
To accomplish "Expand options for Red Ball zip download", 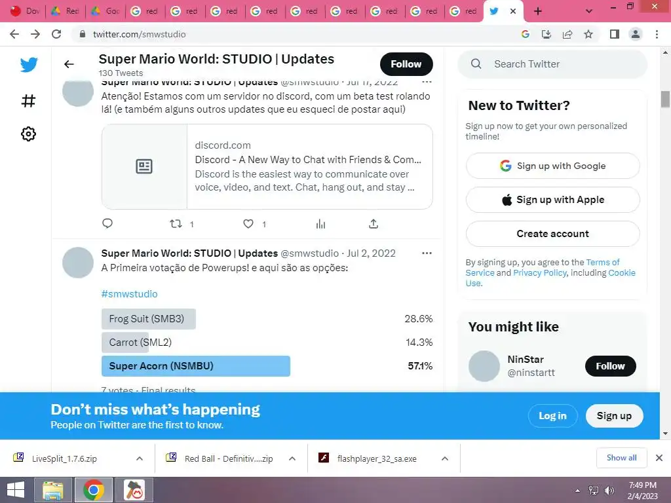I will [292, 458].
